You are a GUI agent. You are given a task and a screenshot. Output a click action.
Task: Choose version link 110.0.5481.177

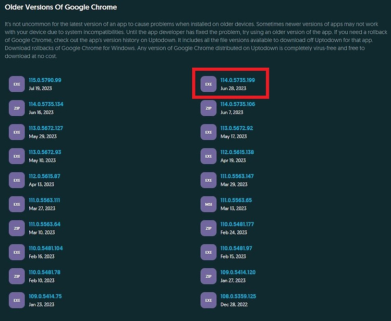click(x=237, y=224)
